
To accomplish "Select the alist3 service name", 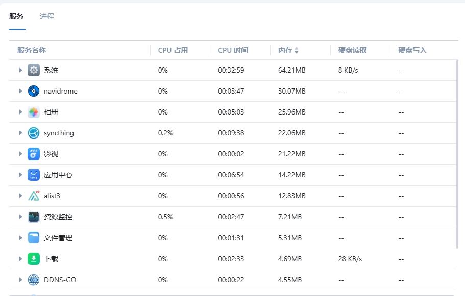I will pos(52,196).
